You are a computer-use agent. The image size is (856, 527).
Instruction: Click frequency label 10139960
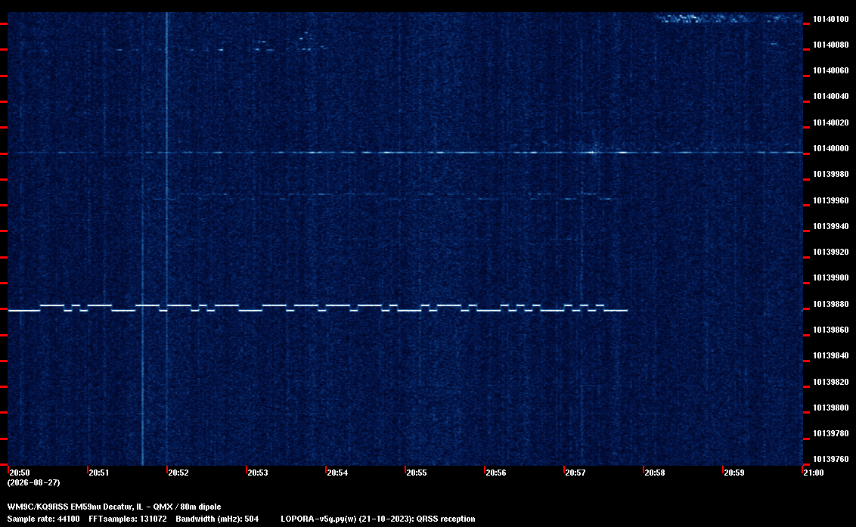point(831,200)
